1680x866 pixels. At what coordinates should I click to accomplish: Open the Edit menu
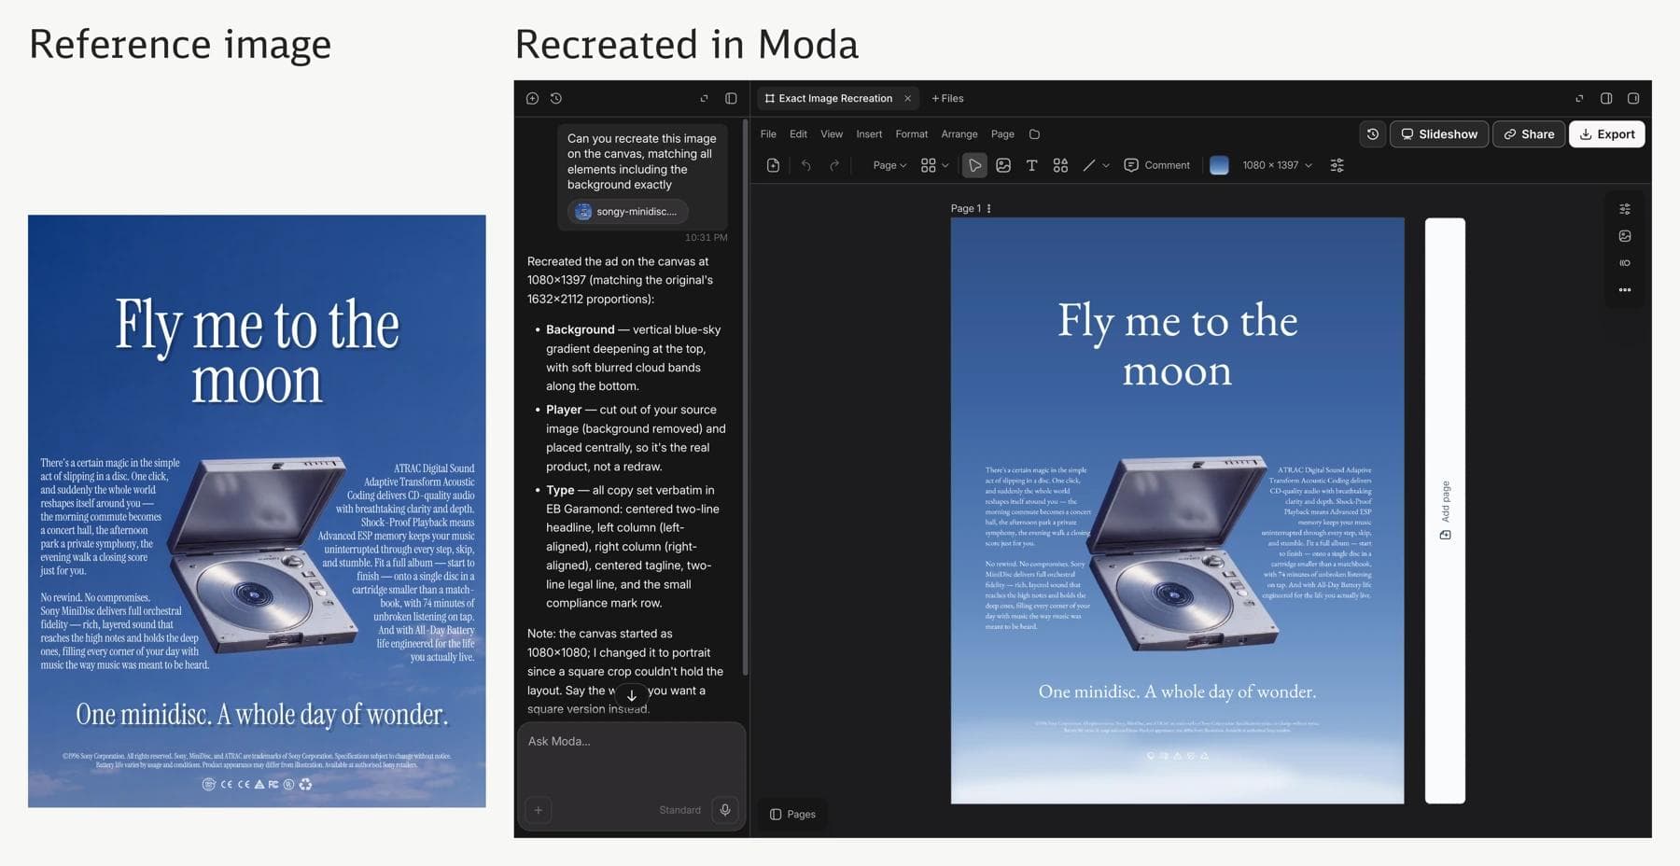click(798, 134)
